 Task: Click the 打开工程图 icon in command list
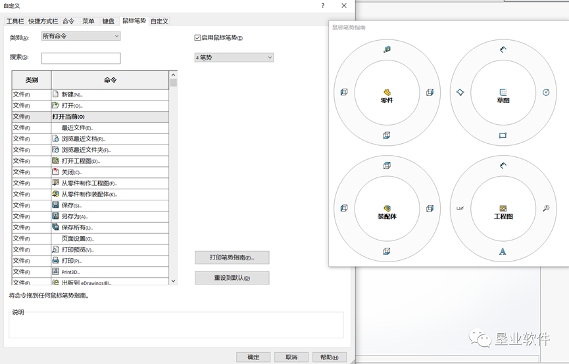[x=56, y=160]
